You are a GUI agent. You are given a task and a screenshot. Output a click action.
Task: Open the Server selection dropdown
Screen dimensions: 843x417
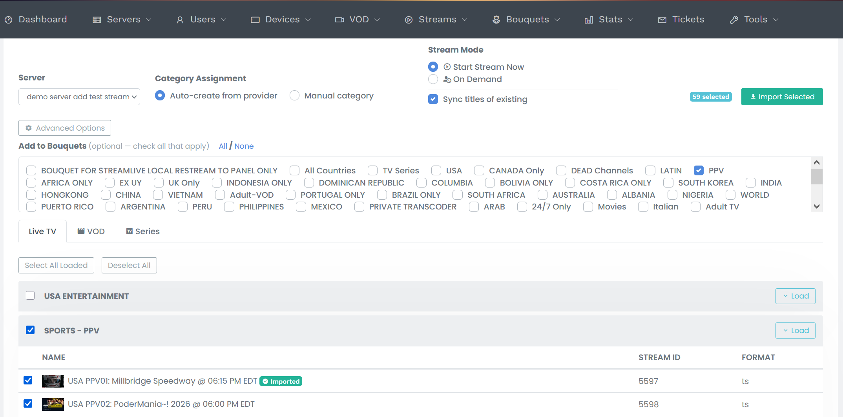coord(79,97)
